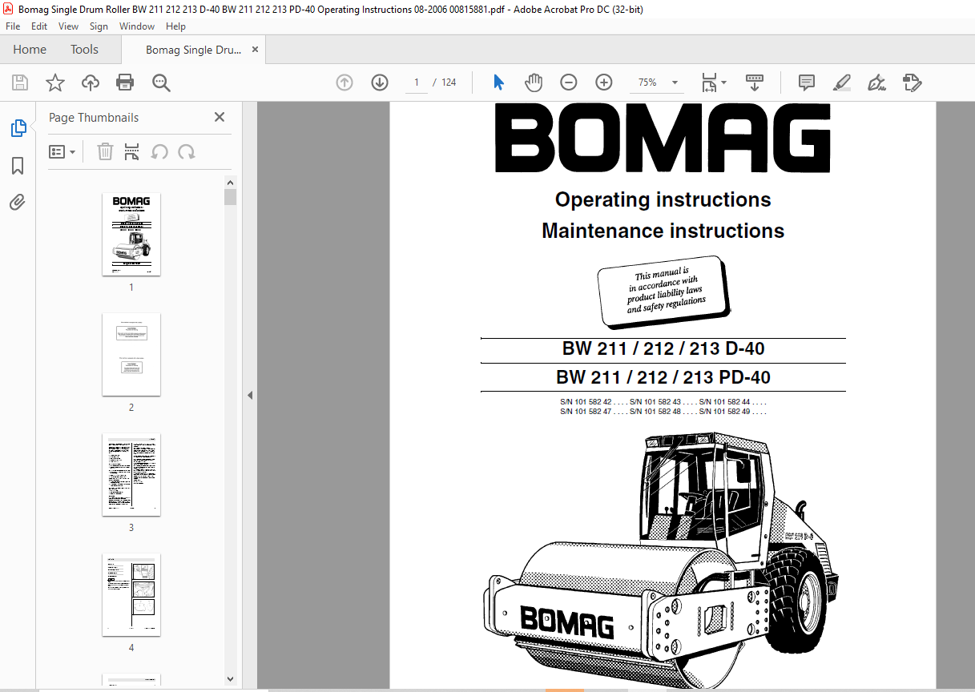Click the "BW 211 / 212 / 213 PD-40" text
This screenshot has height=692, width=975.
pyautogui.click(x=663, y=377)
